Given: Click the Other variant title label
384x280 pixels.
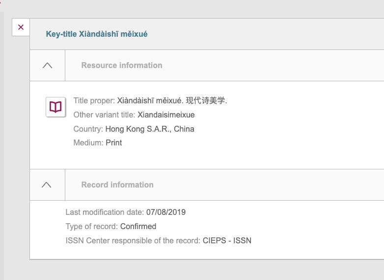Looking at the screenshot, I should [104, 115].
